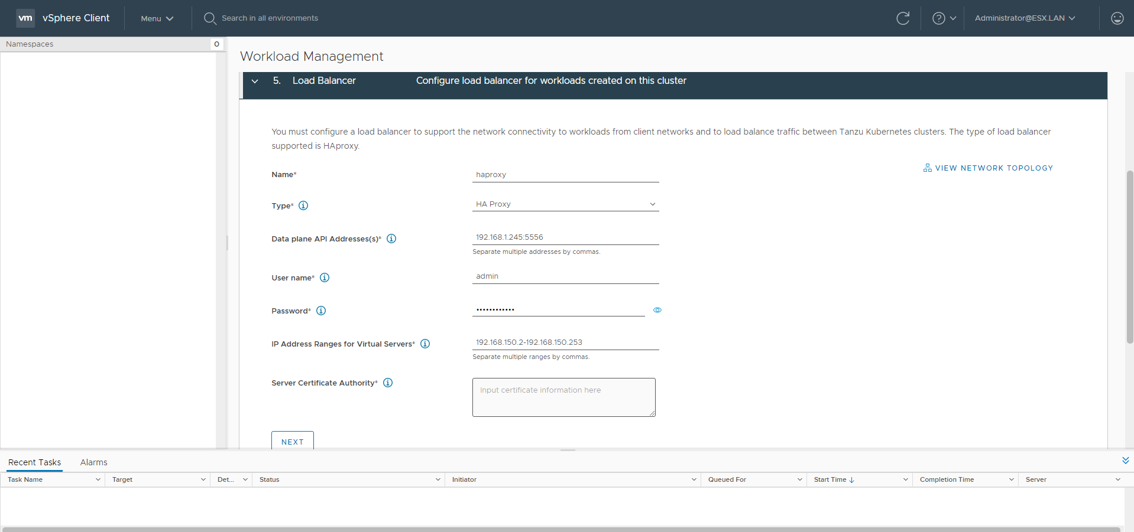Show info for User name field
Image resolution: width=1134 pixels, height=532 pixels.
[x=325, y=278]
